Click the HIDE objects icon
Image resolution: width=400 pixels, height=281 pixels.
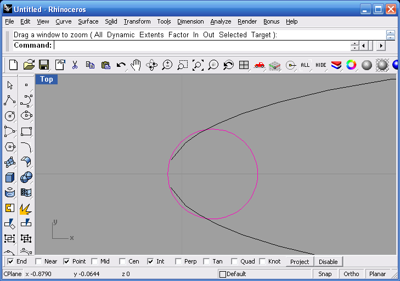(320, 65)
